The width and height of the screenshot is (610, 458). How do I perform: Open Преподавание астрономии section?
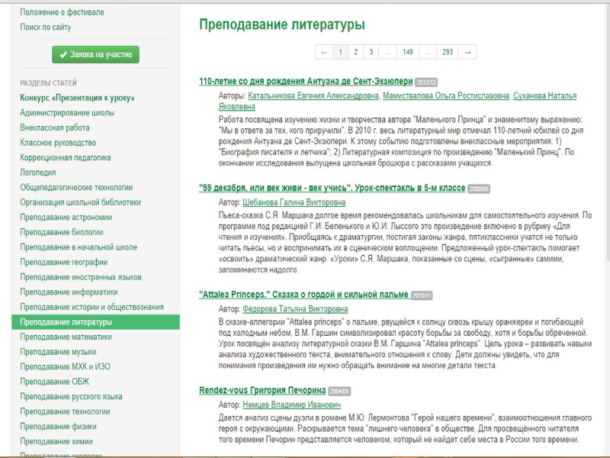(x=66, y=218)
